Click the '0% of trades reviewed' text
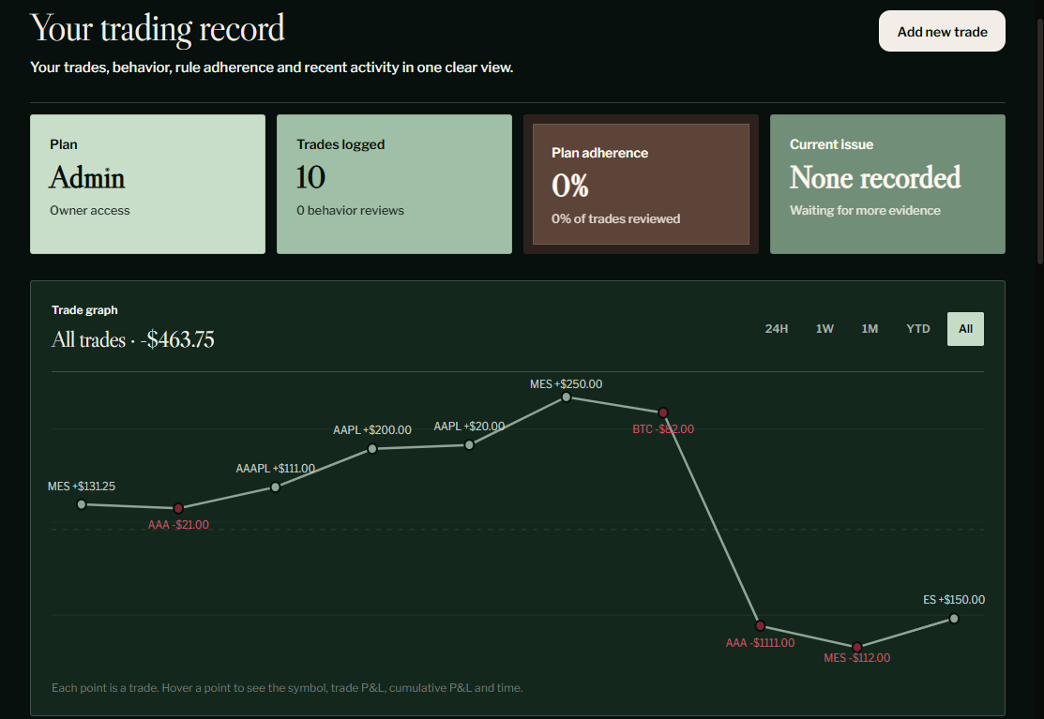Viewport: 1044px width, 719px height. (616, 218)
